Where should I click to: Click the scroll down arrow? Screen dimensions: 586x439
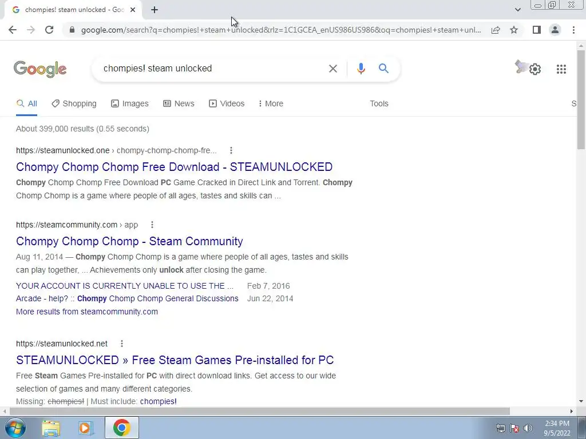pos(581,402)
